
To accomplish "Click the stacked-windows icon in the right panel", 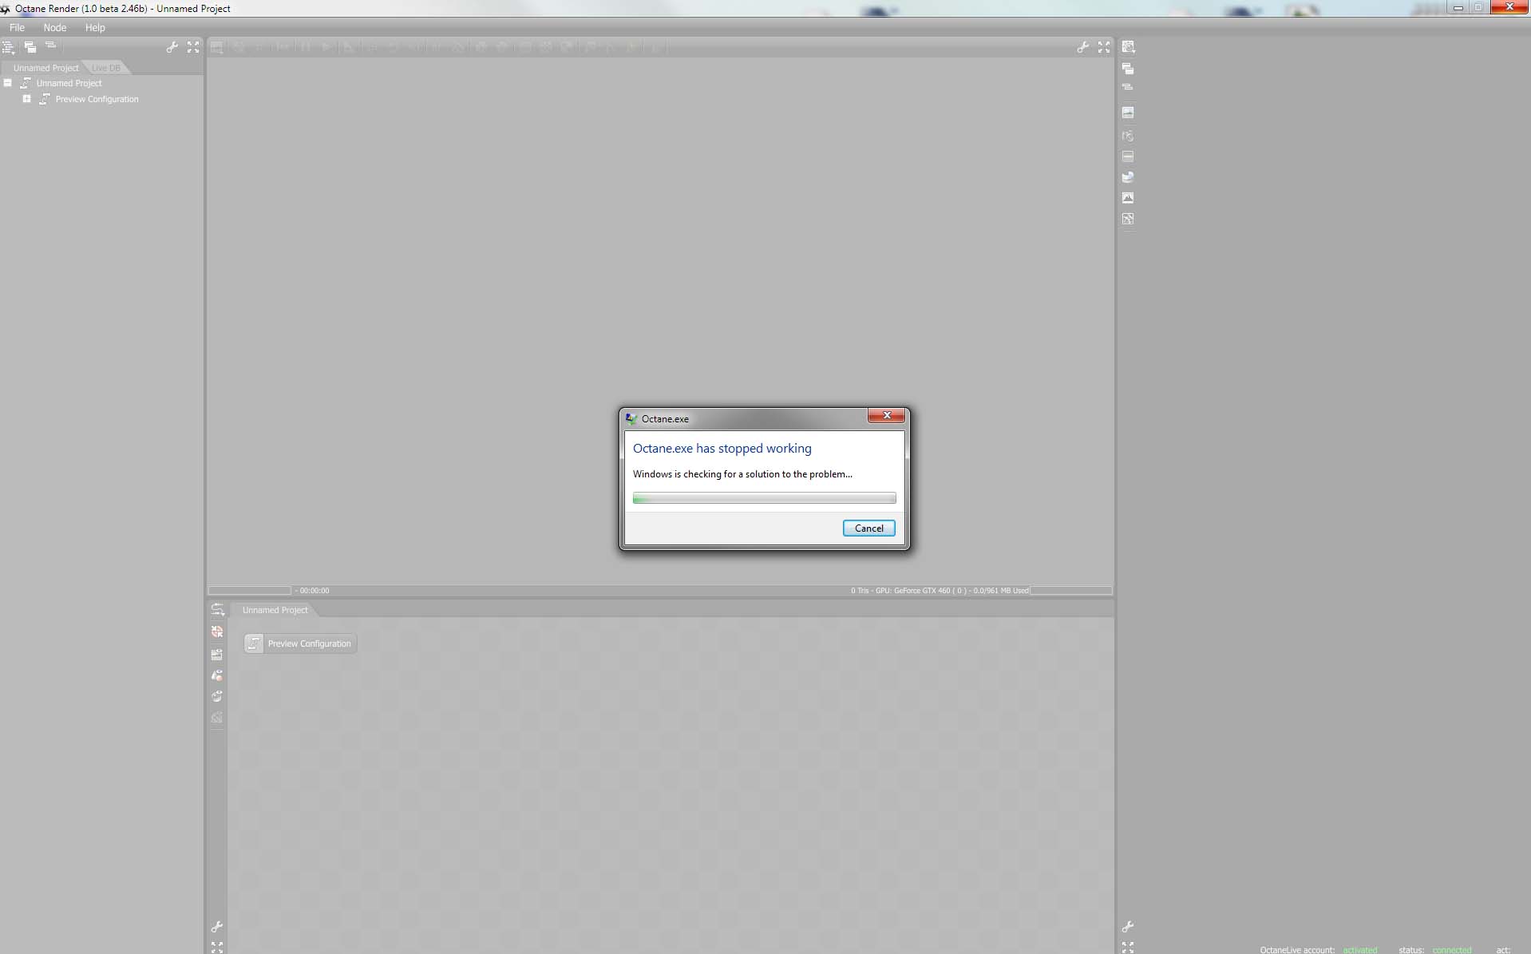I will [x=1128, y=69].
